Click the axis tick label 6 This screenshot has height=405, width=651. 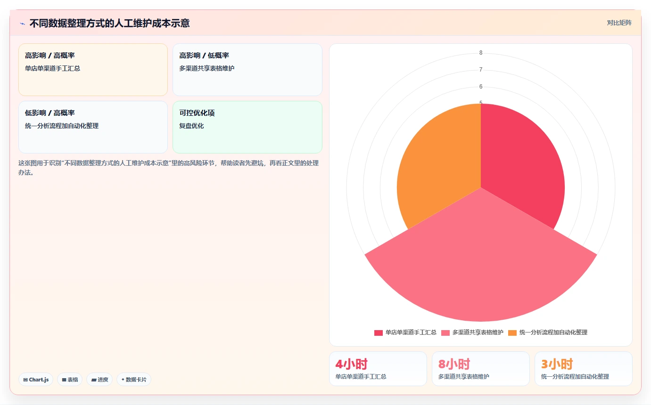[x=481, y=87]
